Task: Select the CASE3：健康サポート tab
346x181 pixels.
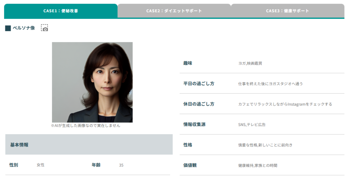Action: (x=287, y=11)
